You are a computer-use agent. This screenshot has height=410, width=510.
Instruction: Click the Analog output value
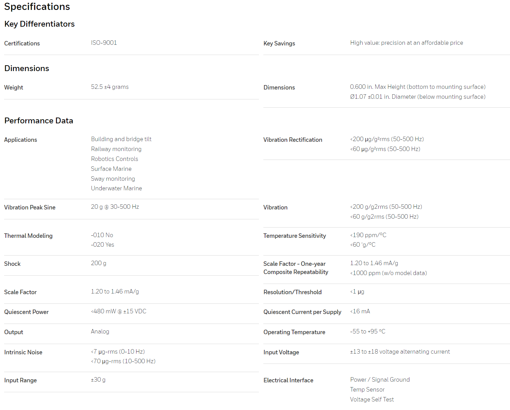coord(100,331)
